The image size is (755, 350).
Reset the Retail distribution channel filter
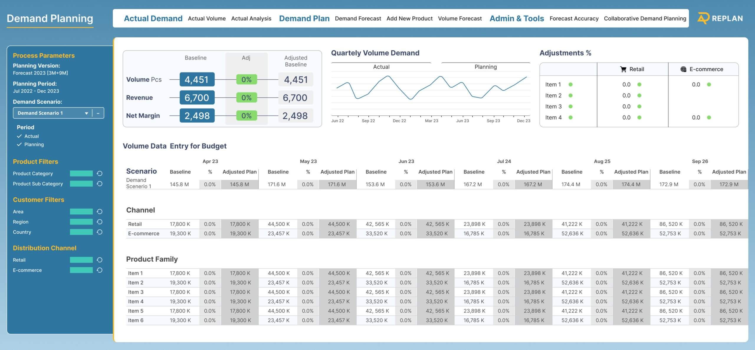(x=100, y=260)
